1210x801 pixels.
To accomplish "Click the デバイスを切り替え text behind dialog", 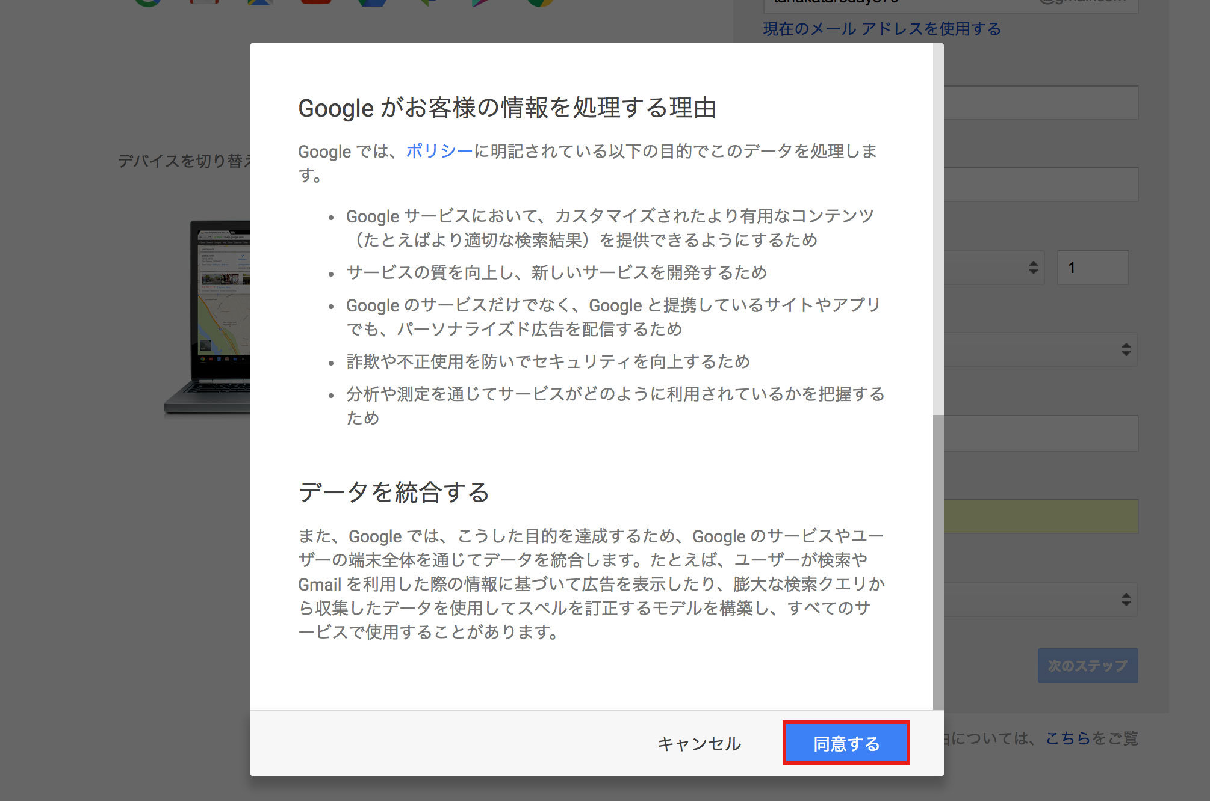I will click(184, 161).
